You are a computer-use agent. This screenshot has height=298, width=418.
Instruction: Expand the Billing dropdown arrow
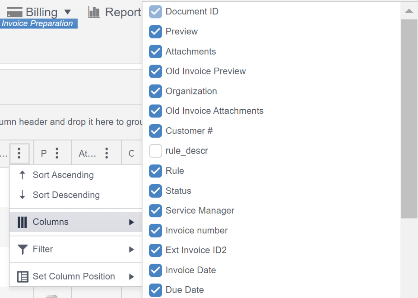tap(68, 12)
